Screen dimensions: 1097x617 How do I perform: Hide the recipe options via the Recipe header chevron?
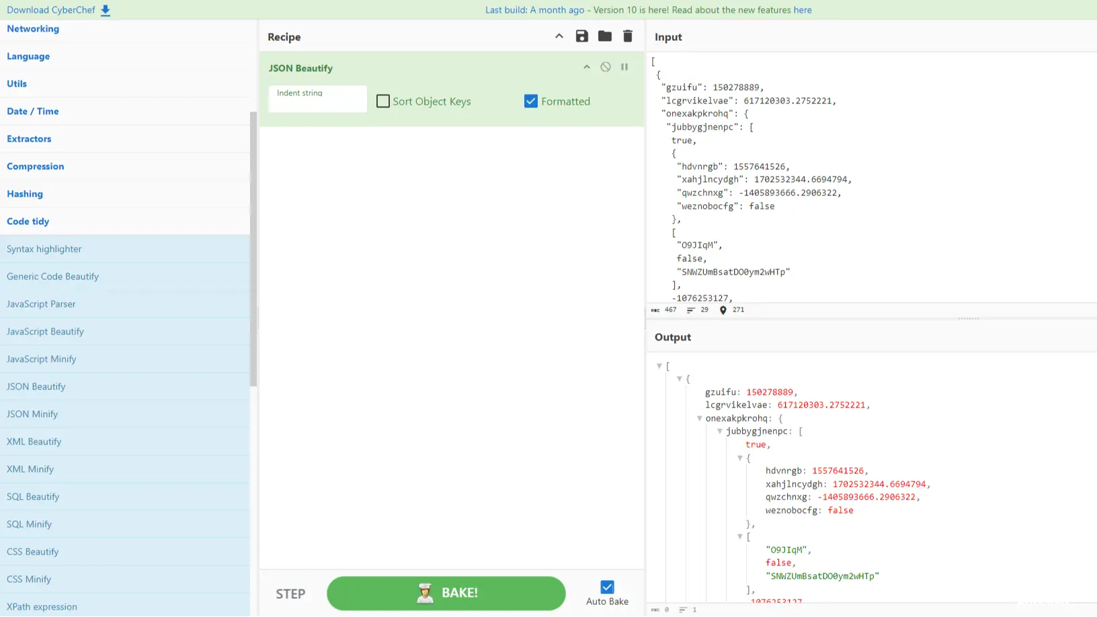coord(559,36)
